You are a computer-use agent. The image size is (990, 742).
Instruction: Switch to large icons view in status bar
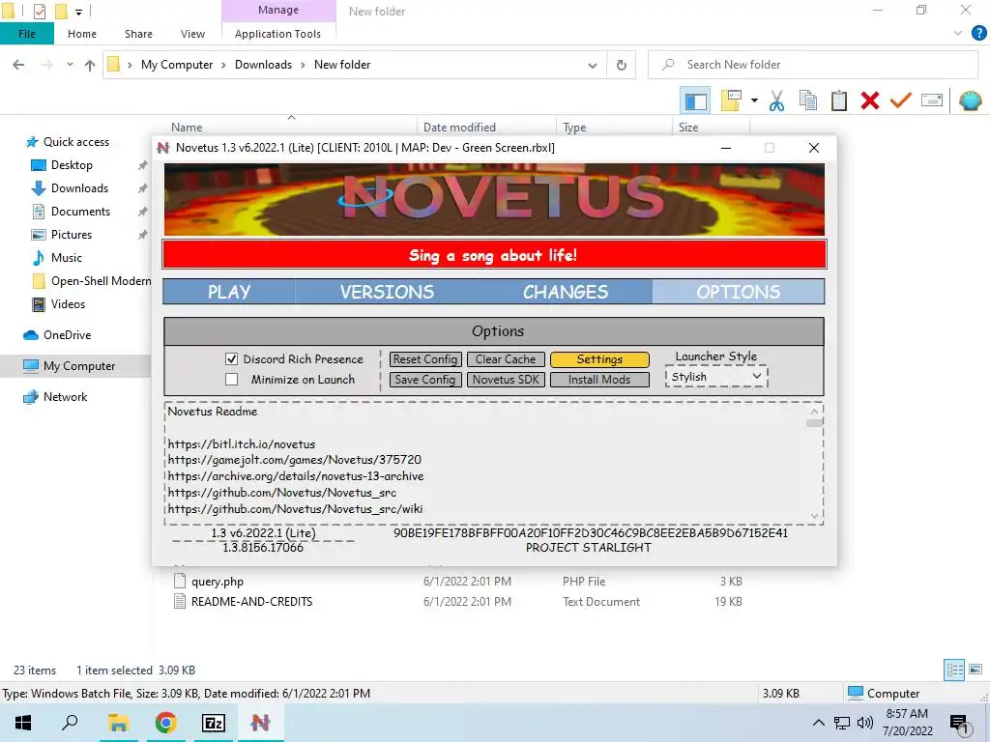(975, 670)
